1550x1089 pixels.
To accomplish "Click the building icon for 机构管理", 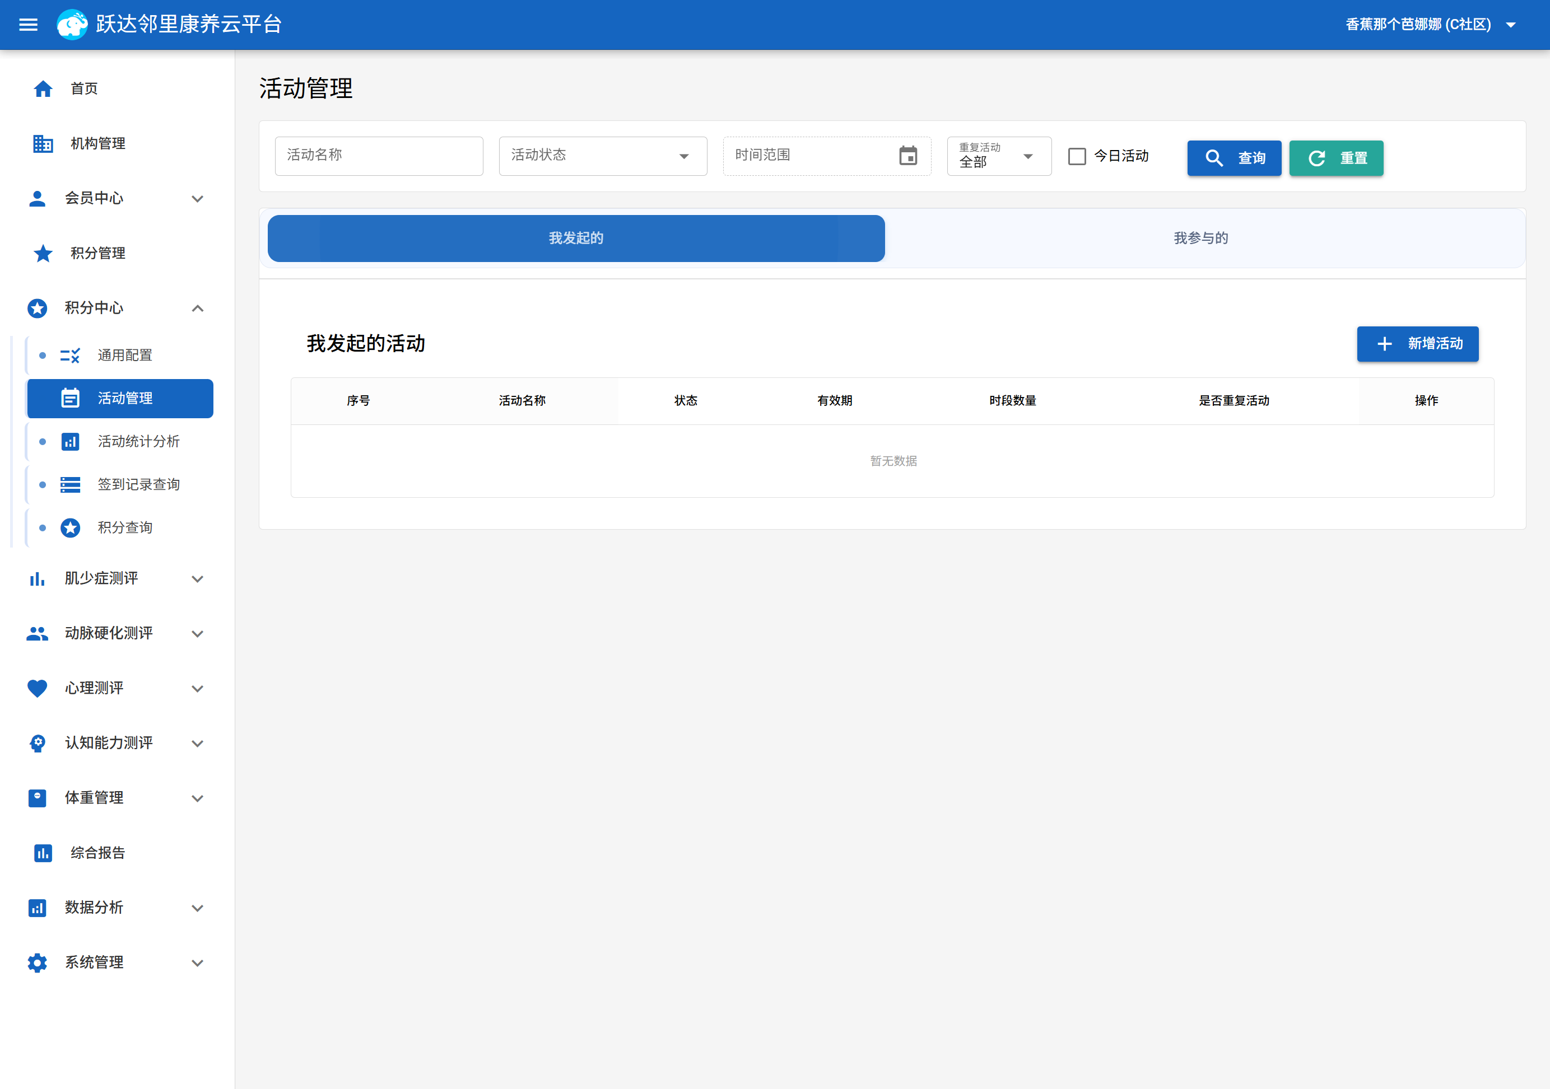I will pos(43,144).
